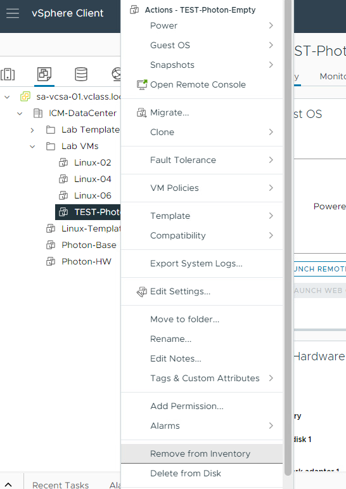Viewport: 346px width, 489px height.
Task: Open the Recent Tasks tab
Action: coord(60,485)
